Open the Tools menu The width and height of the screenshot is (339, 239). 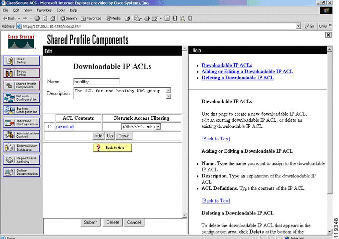(61, 10)
